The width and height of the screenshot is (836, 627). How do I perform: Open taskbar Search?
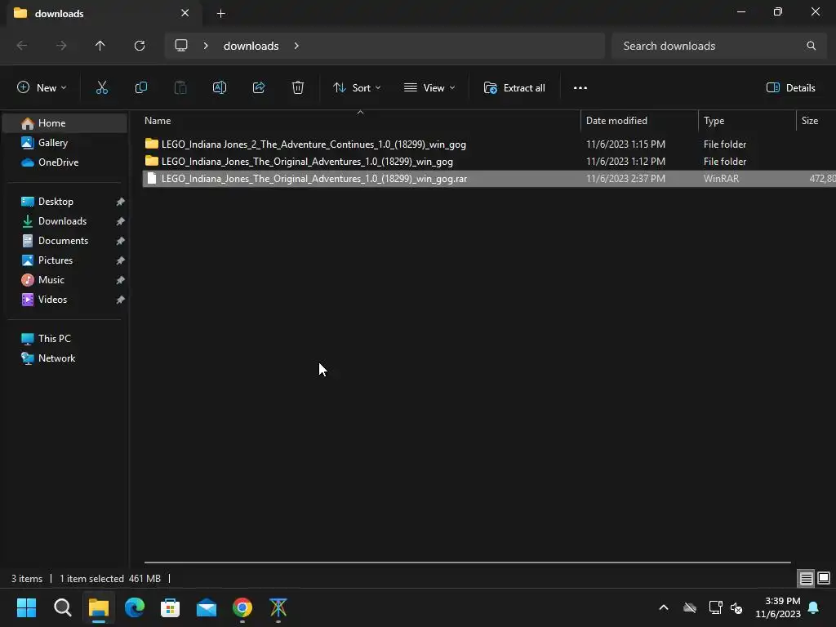pos(62,607)
